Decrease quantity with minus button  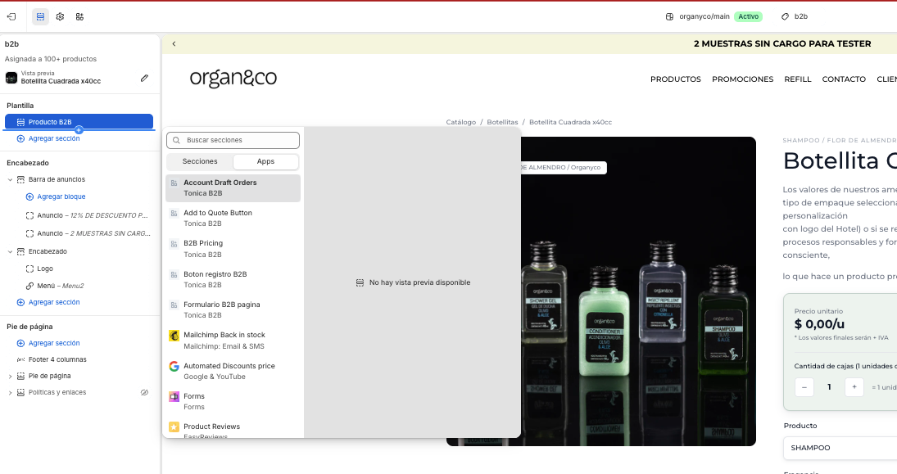coord(804,387)
